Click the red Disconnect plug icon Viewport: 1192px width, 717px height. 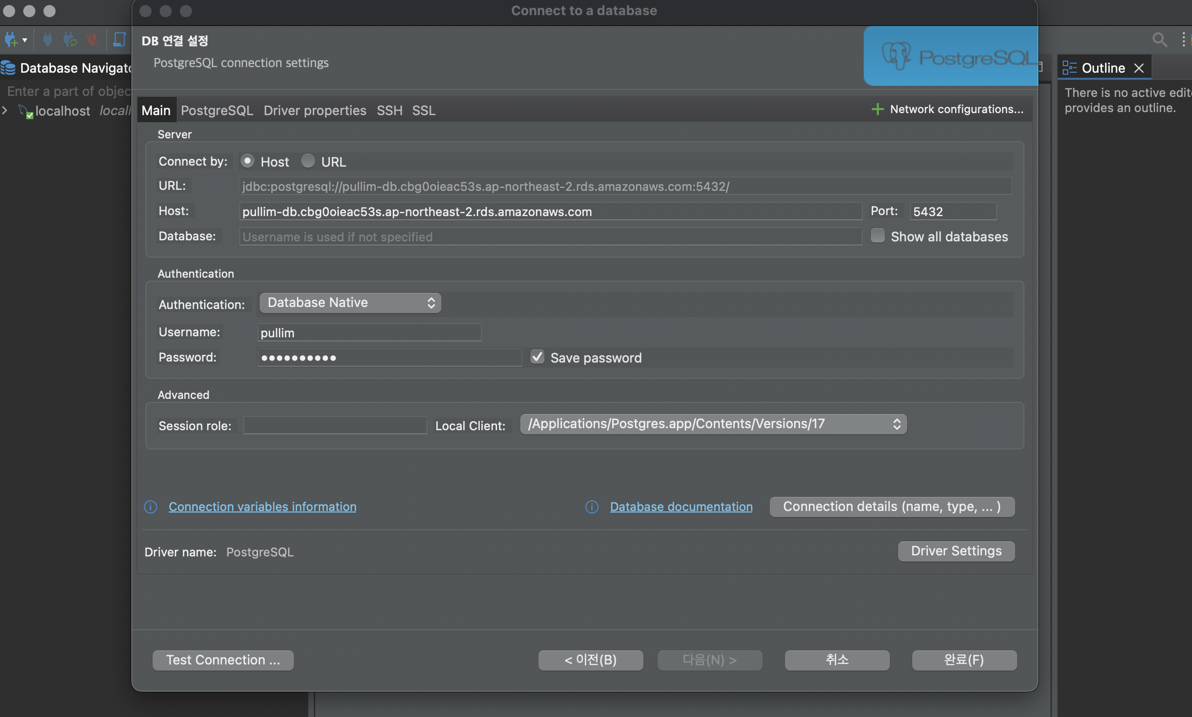[x=91, y=39]
